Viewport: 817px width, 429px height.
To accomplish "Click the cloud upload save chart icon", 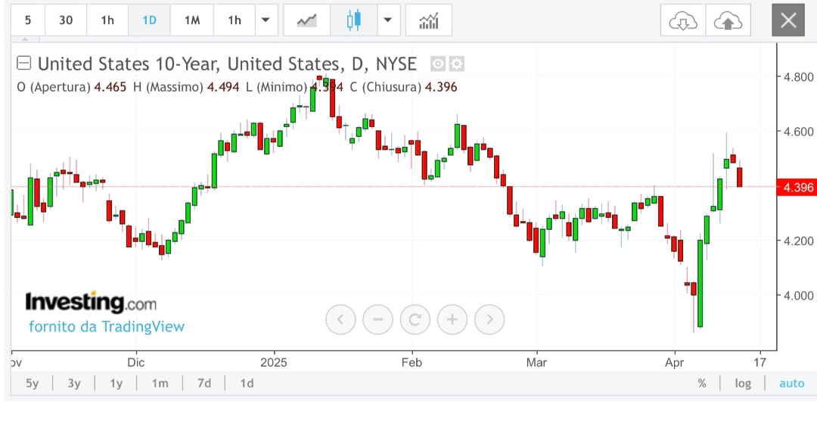I will (x=728, y=20).
